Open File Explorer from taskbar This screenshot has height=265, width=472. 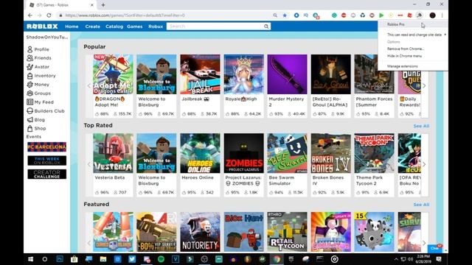pyautogui.click(x=103, y=259)
